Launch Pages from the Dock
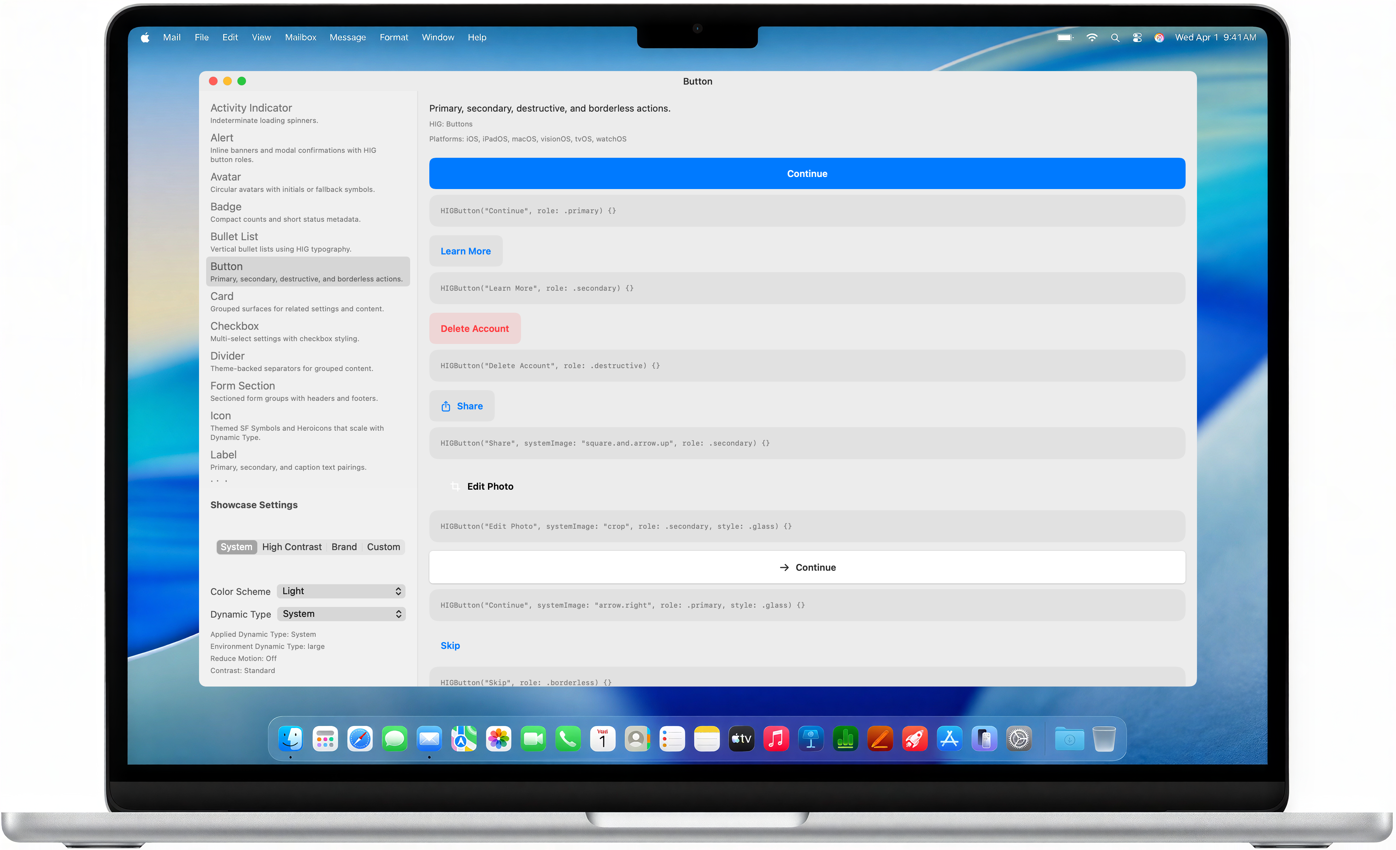 point(880,738)
